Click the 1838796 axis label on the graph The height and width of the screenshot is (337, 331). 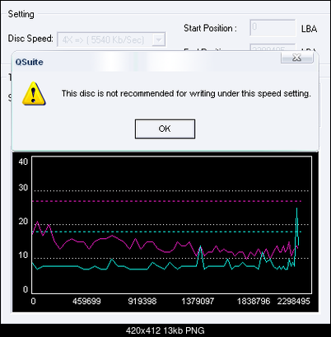click(254, 302)
